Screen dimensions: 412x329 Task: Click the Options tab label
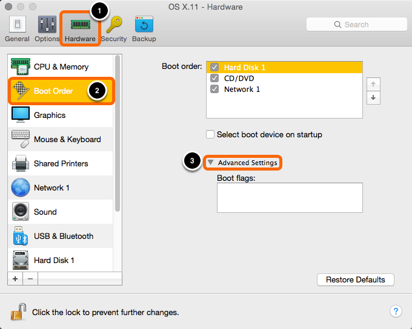click(x=47, y=39)
